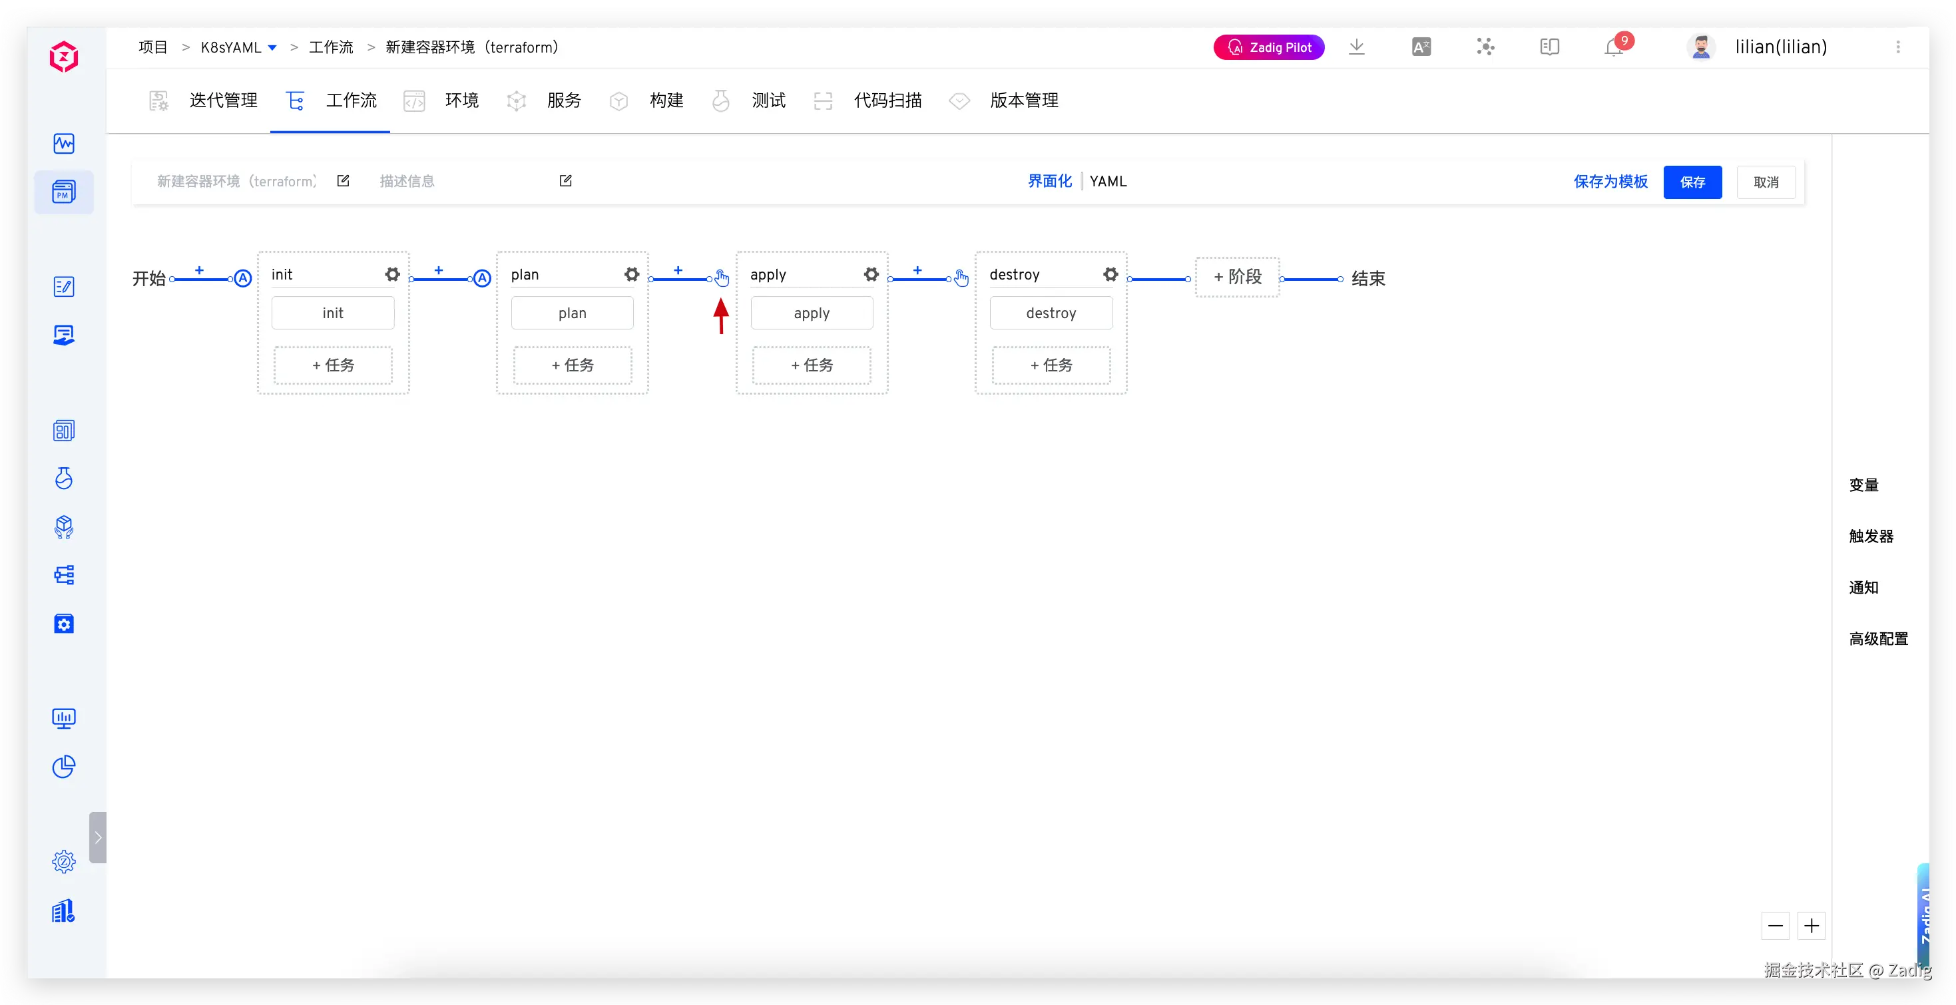Toggle auto execution icon before plan stage

(x=482, y=279)
